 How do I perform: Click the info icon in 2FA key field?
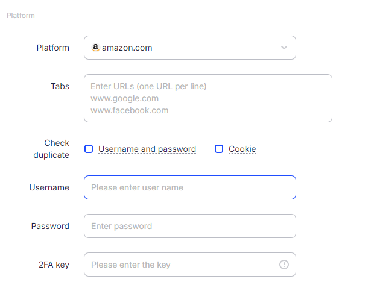284,265
